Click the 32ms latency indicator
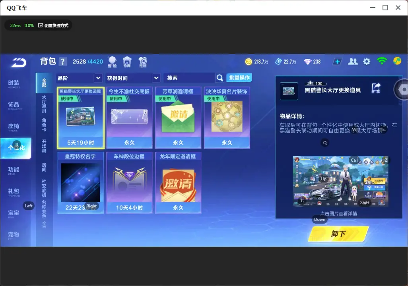 [x=16, y=25]
